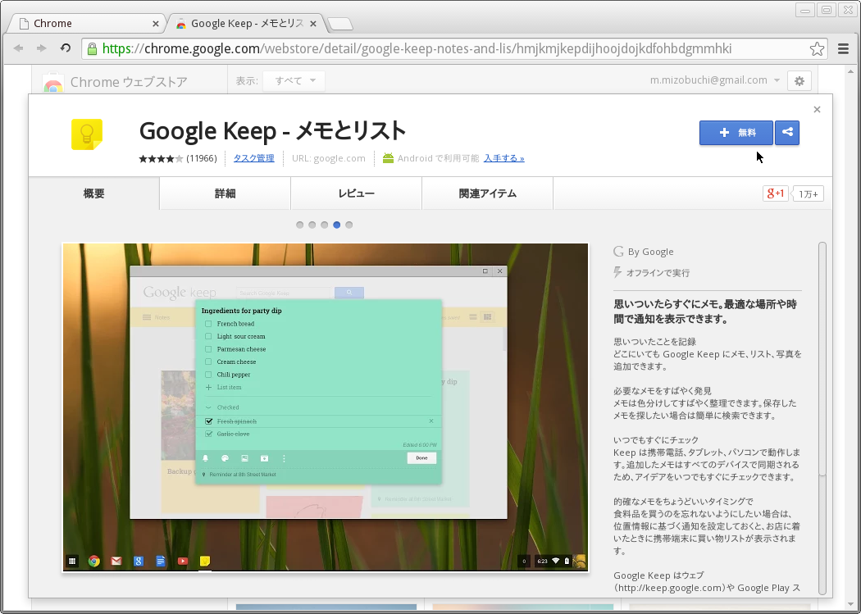Show the second screenshot via carousel dot

pos(312,225)
